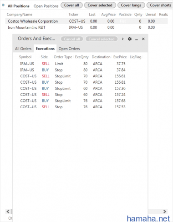Sort executions by Destination column header

coord(101,57)
